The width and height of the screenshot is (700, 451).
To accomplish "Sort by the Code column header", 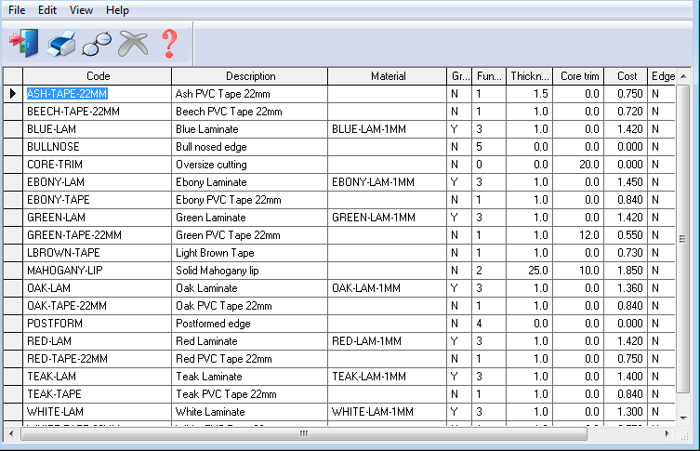I will [x=98, y=76].
